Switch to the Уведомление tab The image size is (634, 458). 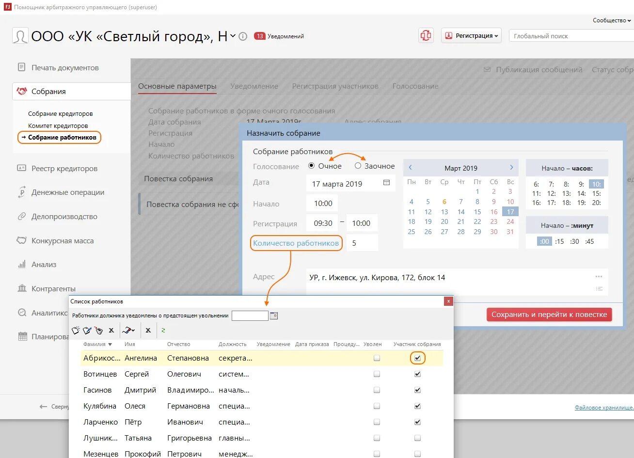tap(254, 86)
